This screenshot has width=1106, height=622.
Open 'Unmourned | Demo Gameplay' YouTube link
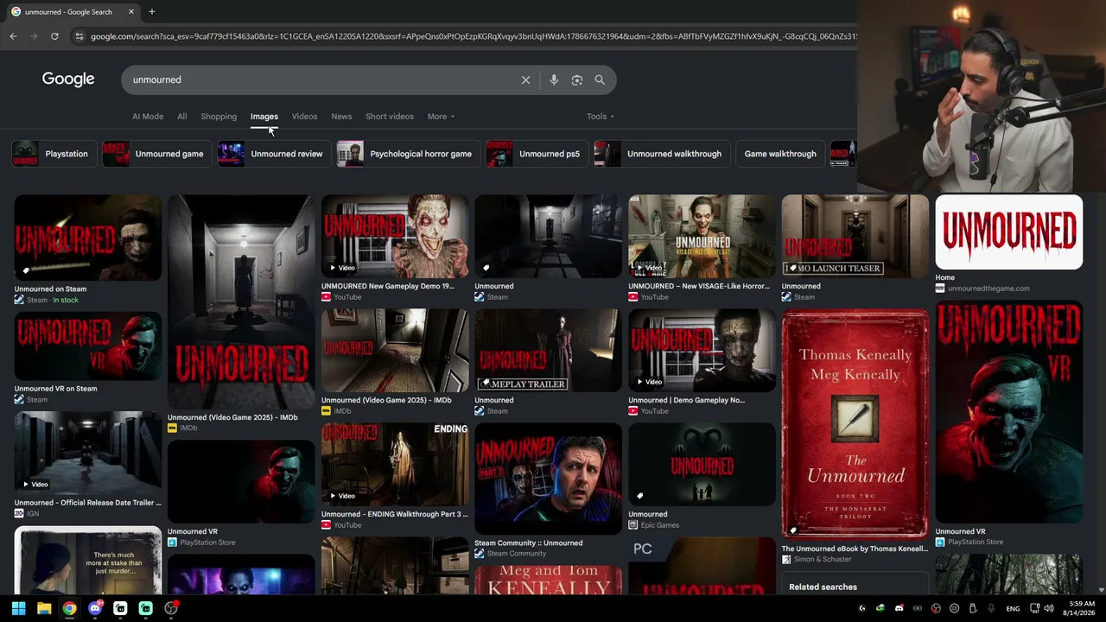click(x=686, y=400)
